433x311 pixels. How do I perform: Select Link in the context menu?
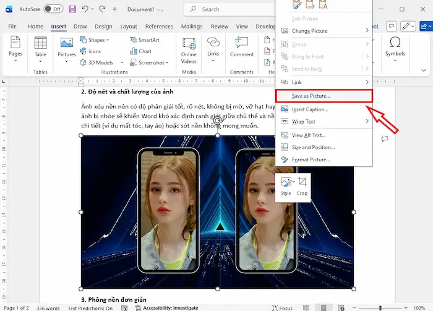pos(324,82)
